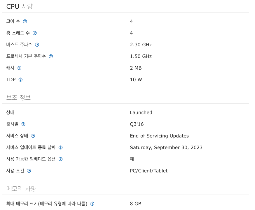Select the End of Servicing Updates value
Viewport: 255px width, 210px height.
tap(159, 136)
